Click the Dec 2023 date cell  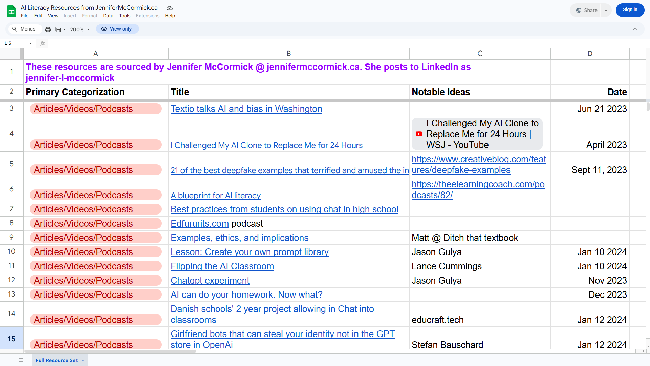pos(590,295)
